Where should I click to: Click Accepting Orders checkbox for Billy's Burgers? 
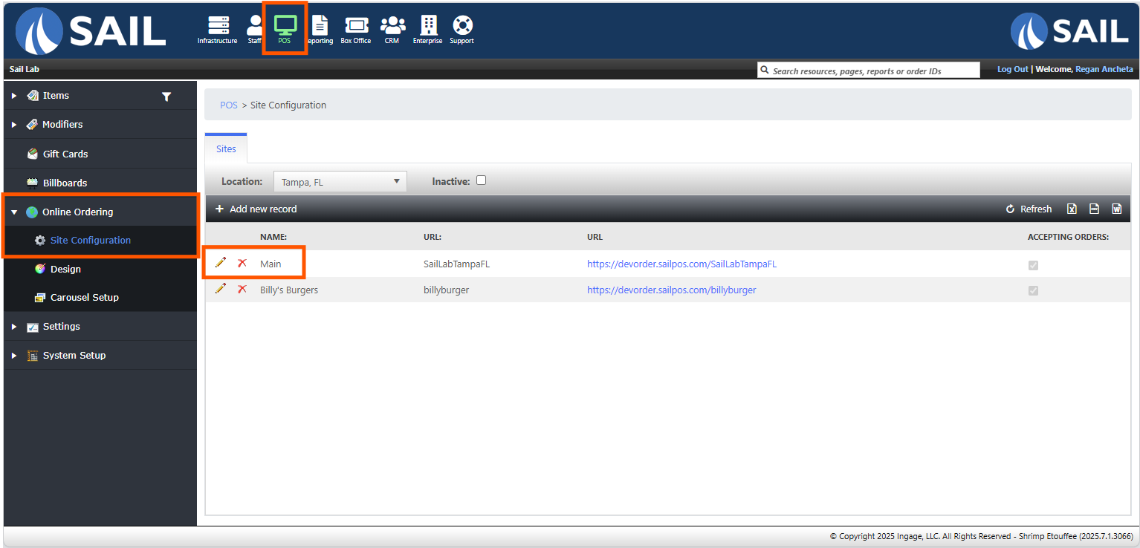point(1033,291)
